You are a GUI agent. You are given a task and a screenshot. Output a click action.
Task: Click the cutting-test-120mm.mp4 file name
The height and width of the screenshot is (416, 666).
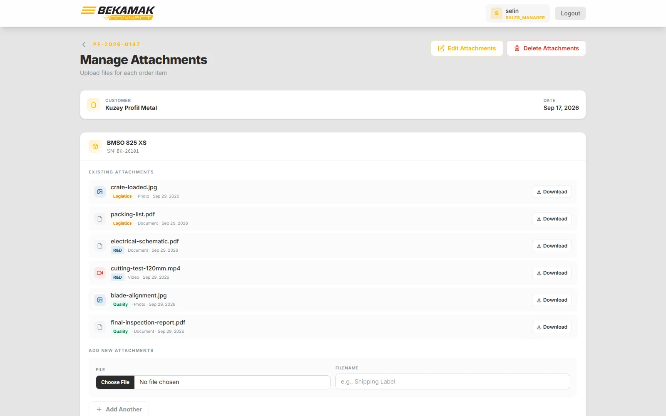point(146,268)
